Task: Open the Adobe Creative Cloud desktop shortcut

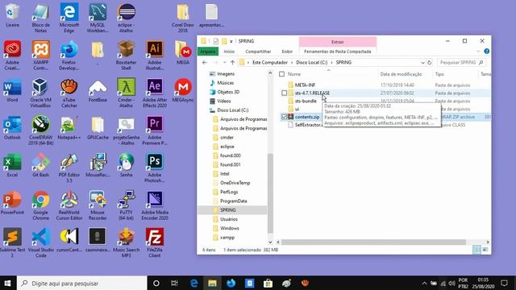Action: [x=12, y=56]
